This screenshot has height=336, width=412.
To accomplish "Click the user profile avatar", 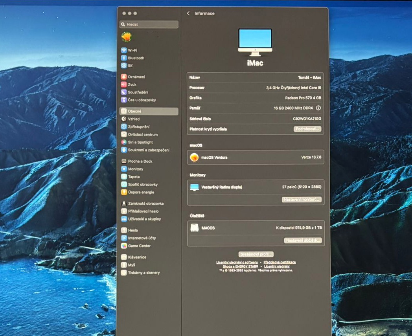I will tap(126, 37).
